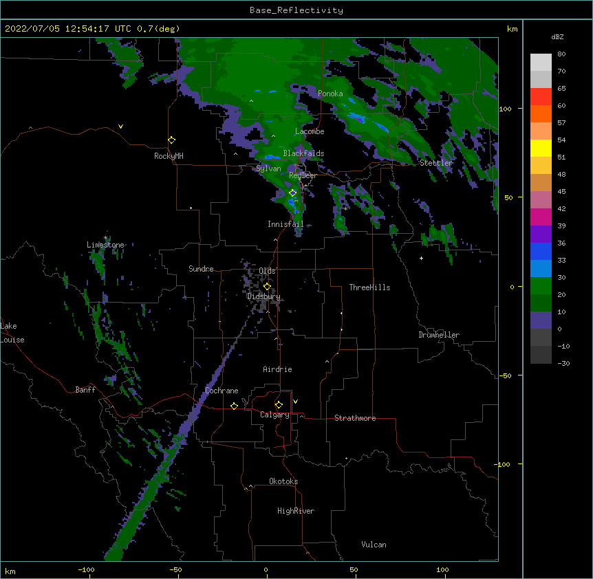Screen dimensions: 593x579
Task: Click the yellow V marker northwest of RockyMH
Action: click(120, 127)
